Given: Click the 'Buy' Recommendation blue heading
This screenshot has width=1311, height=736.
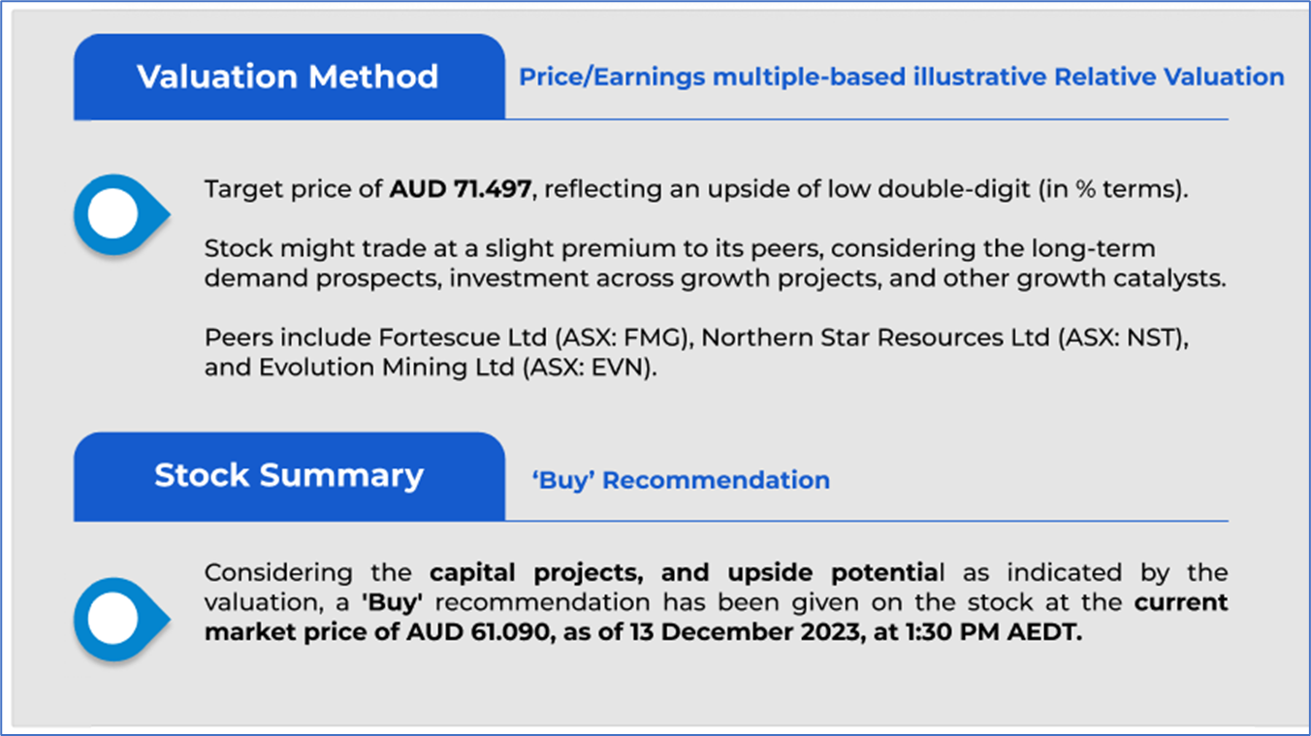Looking at the screenshot, I should click(x=680, y=480).
